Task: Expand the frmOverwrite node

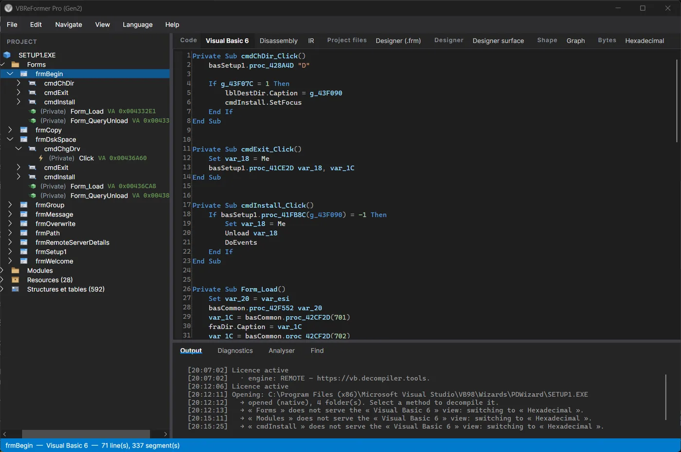Action: [x=10, y=224]
